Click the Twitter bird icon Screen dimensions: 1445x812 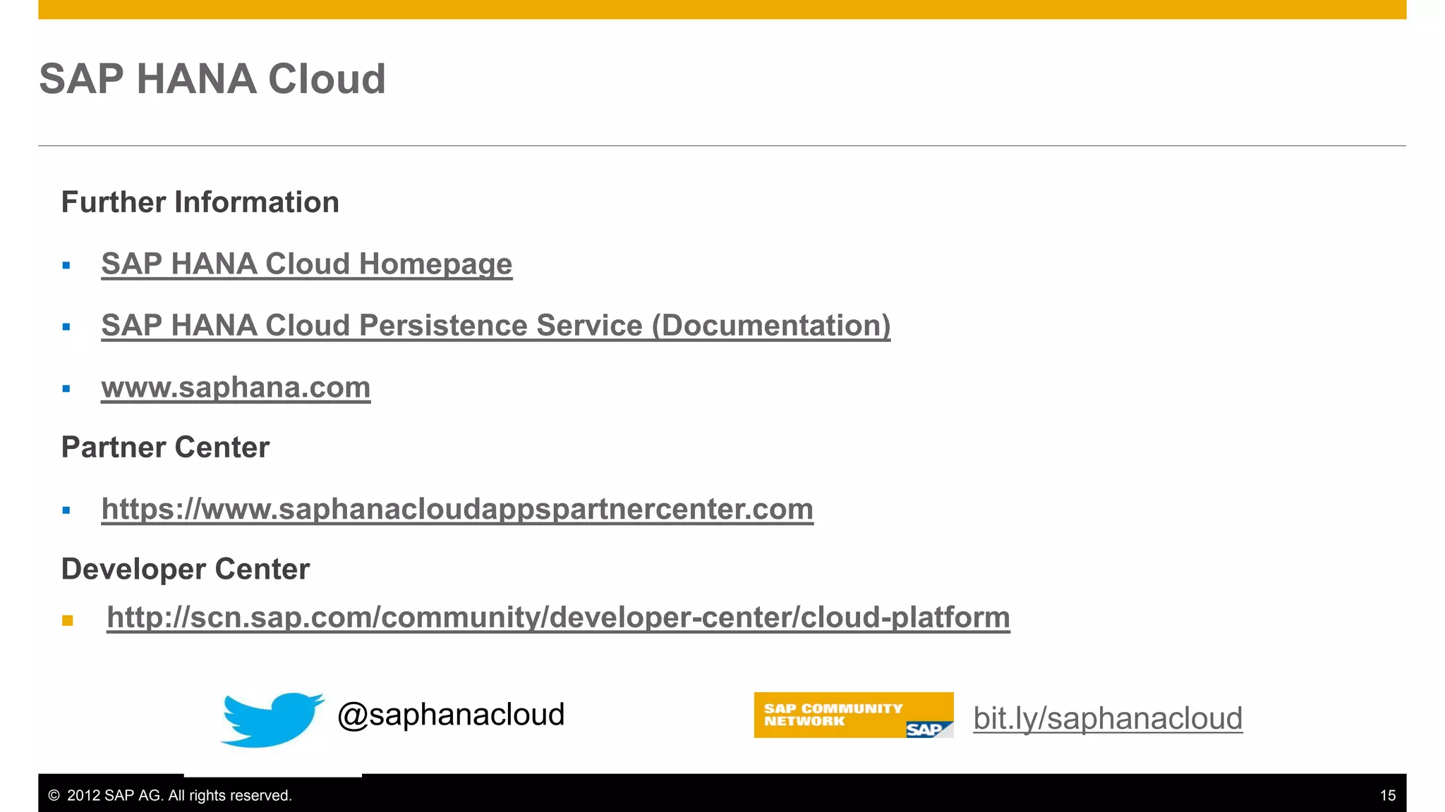pos(272,719)
